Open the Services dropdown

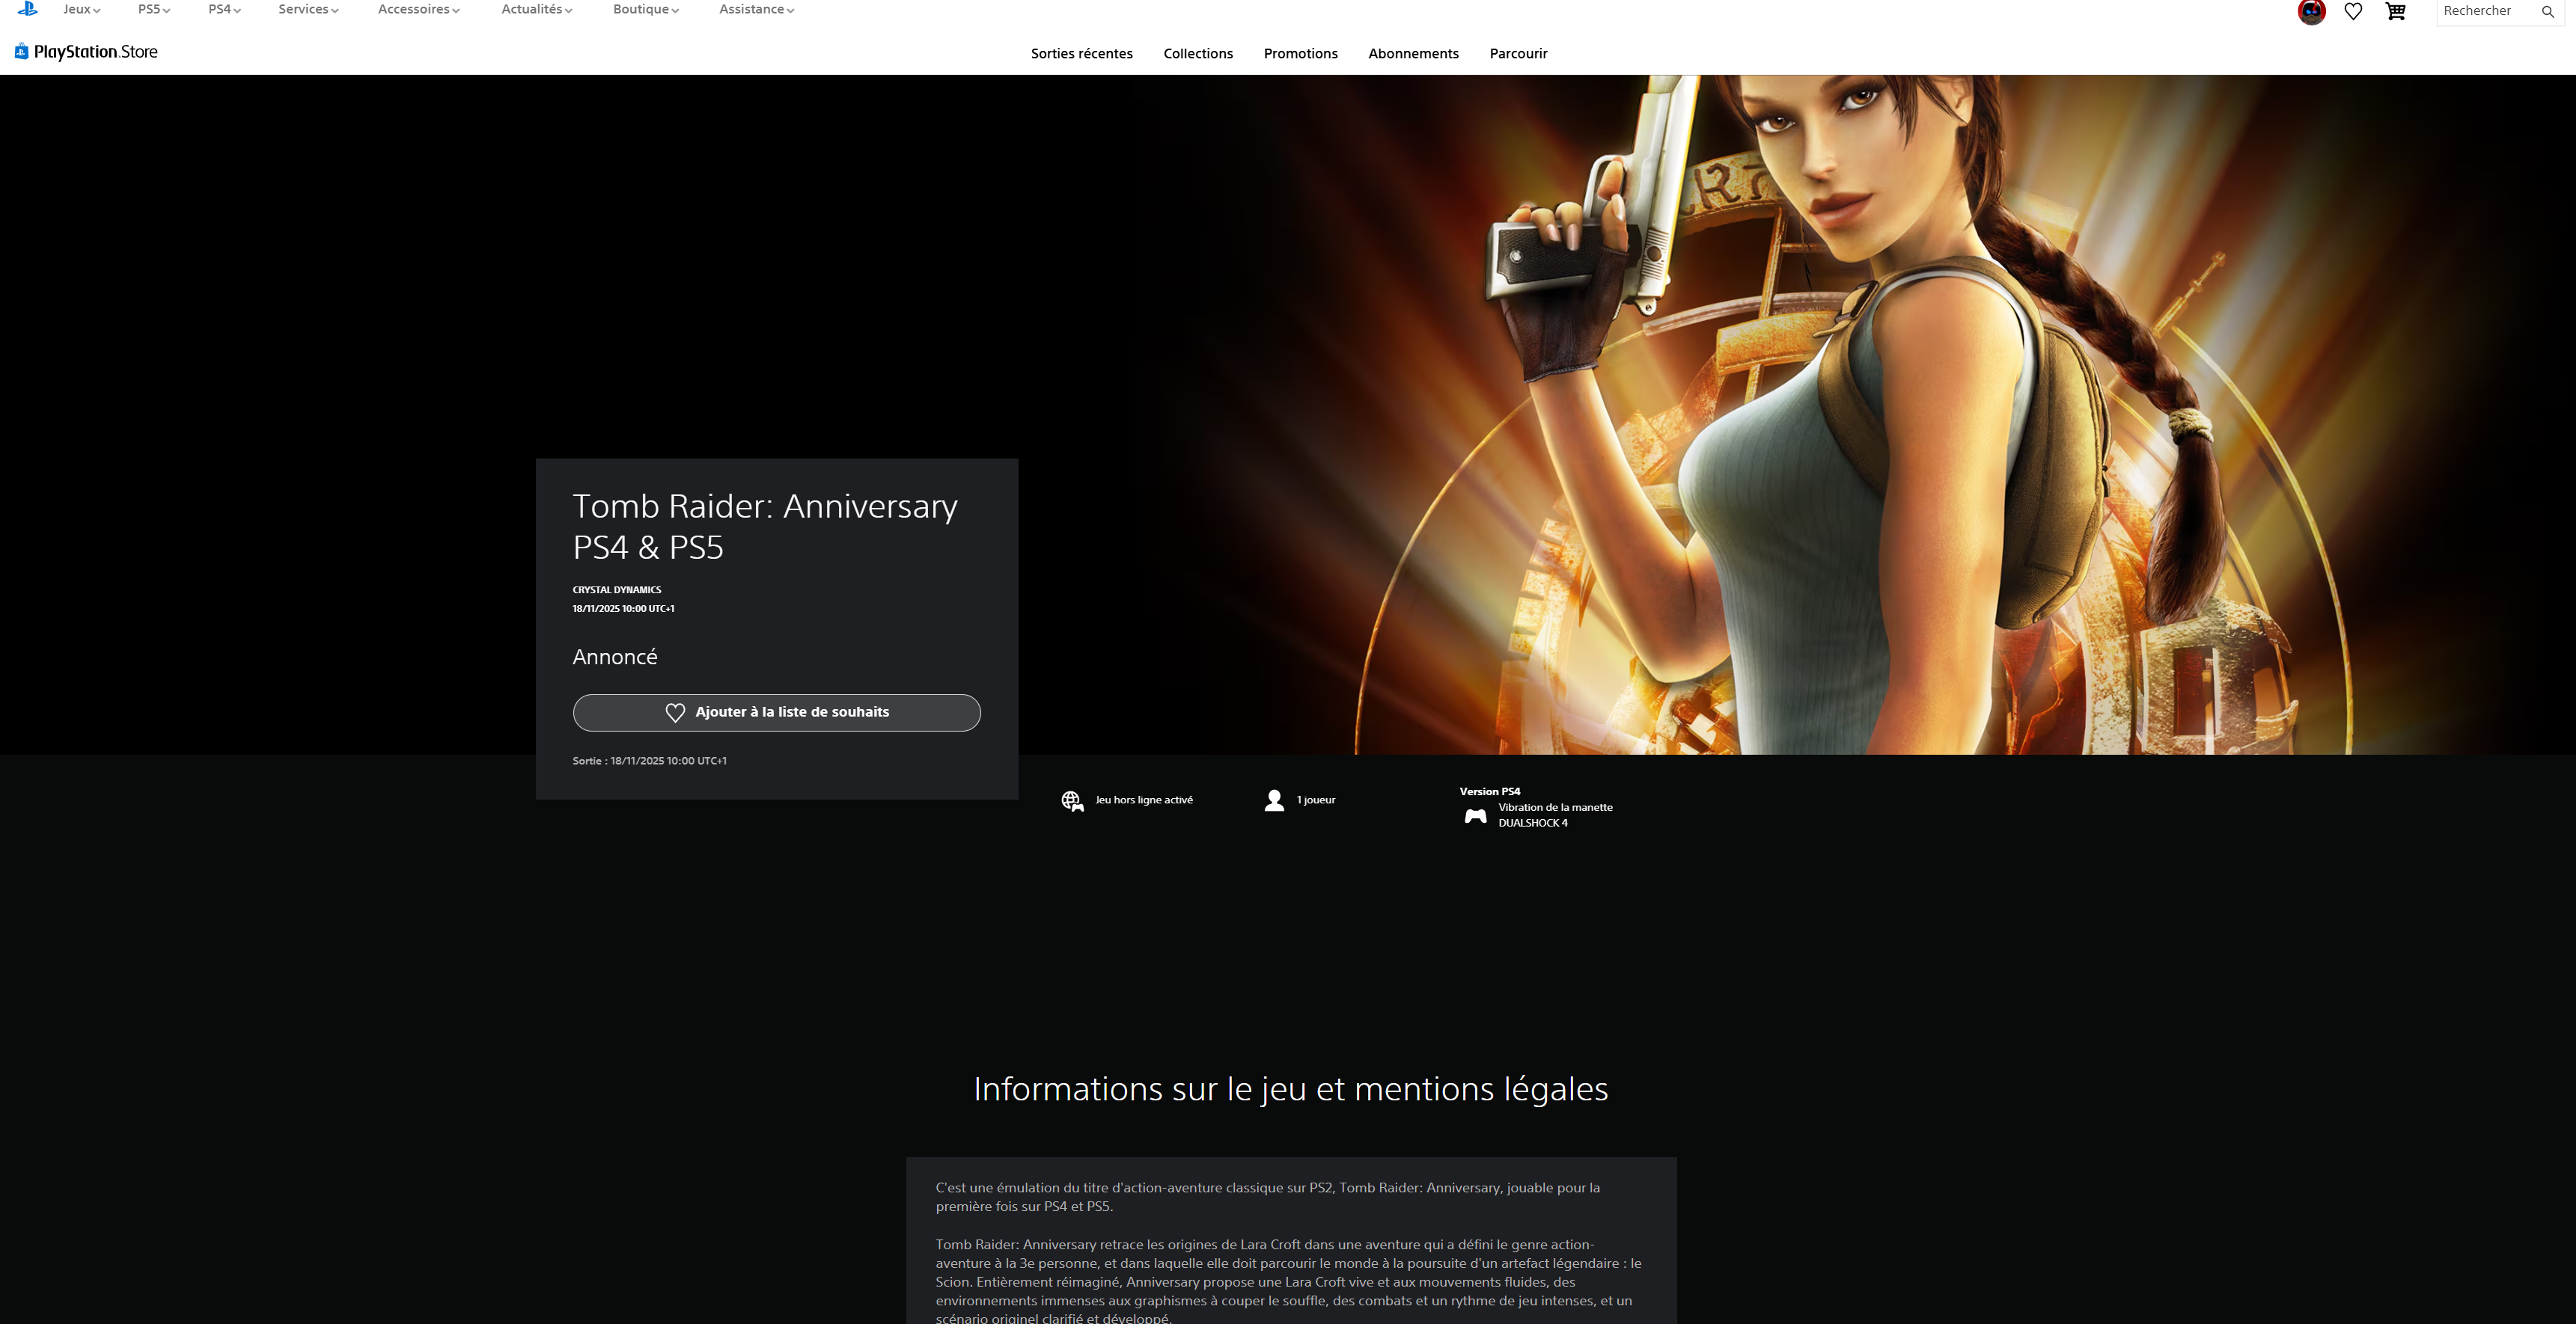[x=307, y=10]
